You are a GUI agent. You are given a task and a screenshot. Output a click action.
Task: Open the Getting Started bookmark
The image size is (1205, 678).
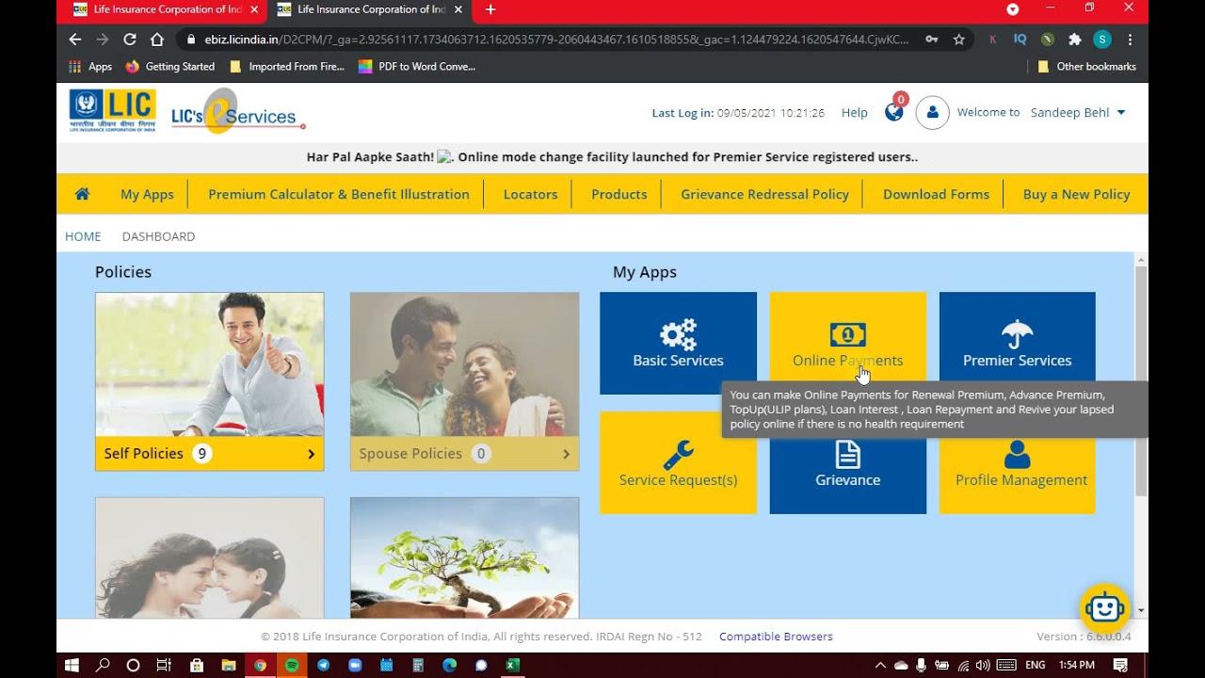(170, 67)
